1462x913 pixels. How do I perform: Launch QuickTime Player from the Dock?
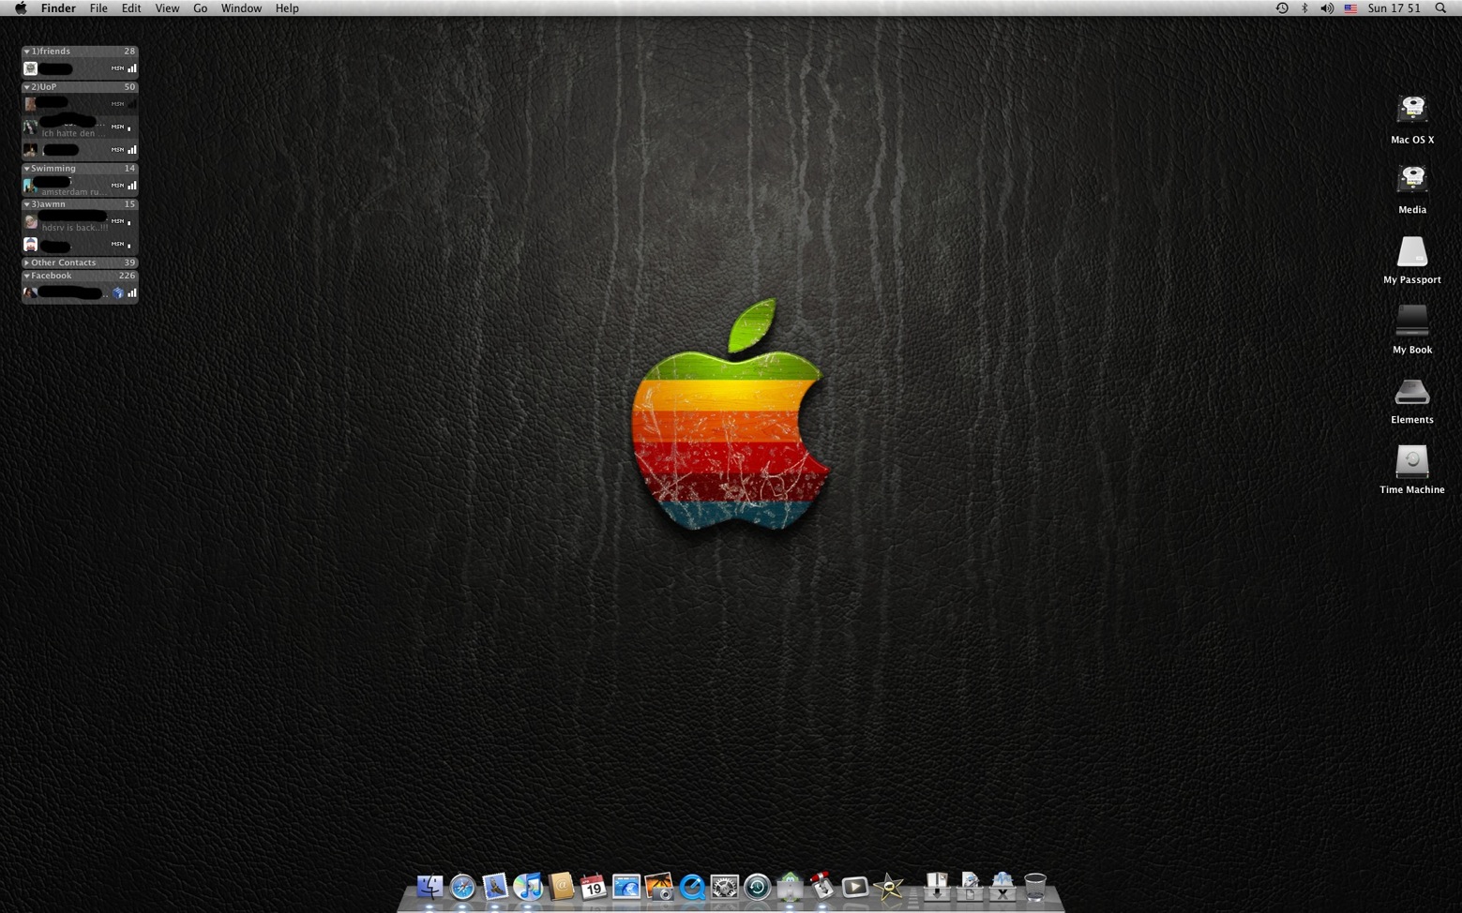coord(692,887)
